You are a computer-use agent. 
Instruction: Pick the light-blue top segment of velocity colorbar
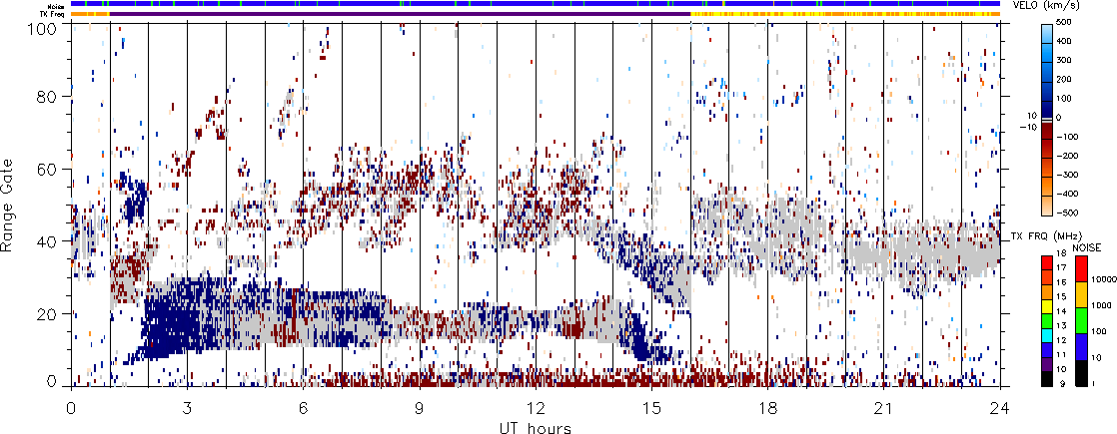(1047, 34)
